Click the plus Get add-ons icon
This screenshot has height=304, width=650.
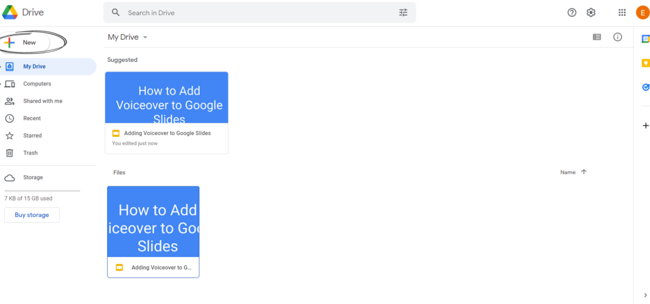tap(646, 125)
